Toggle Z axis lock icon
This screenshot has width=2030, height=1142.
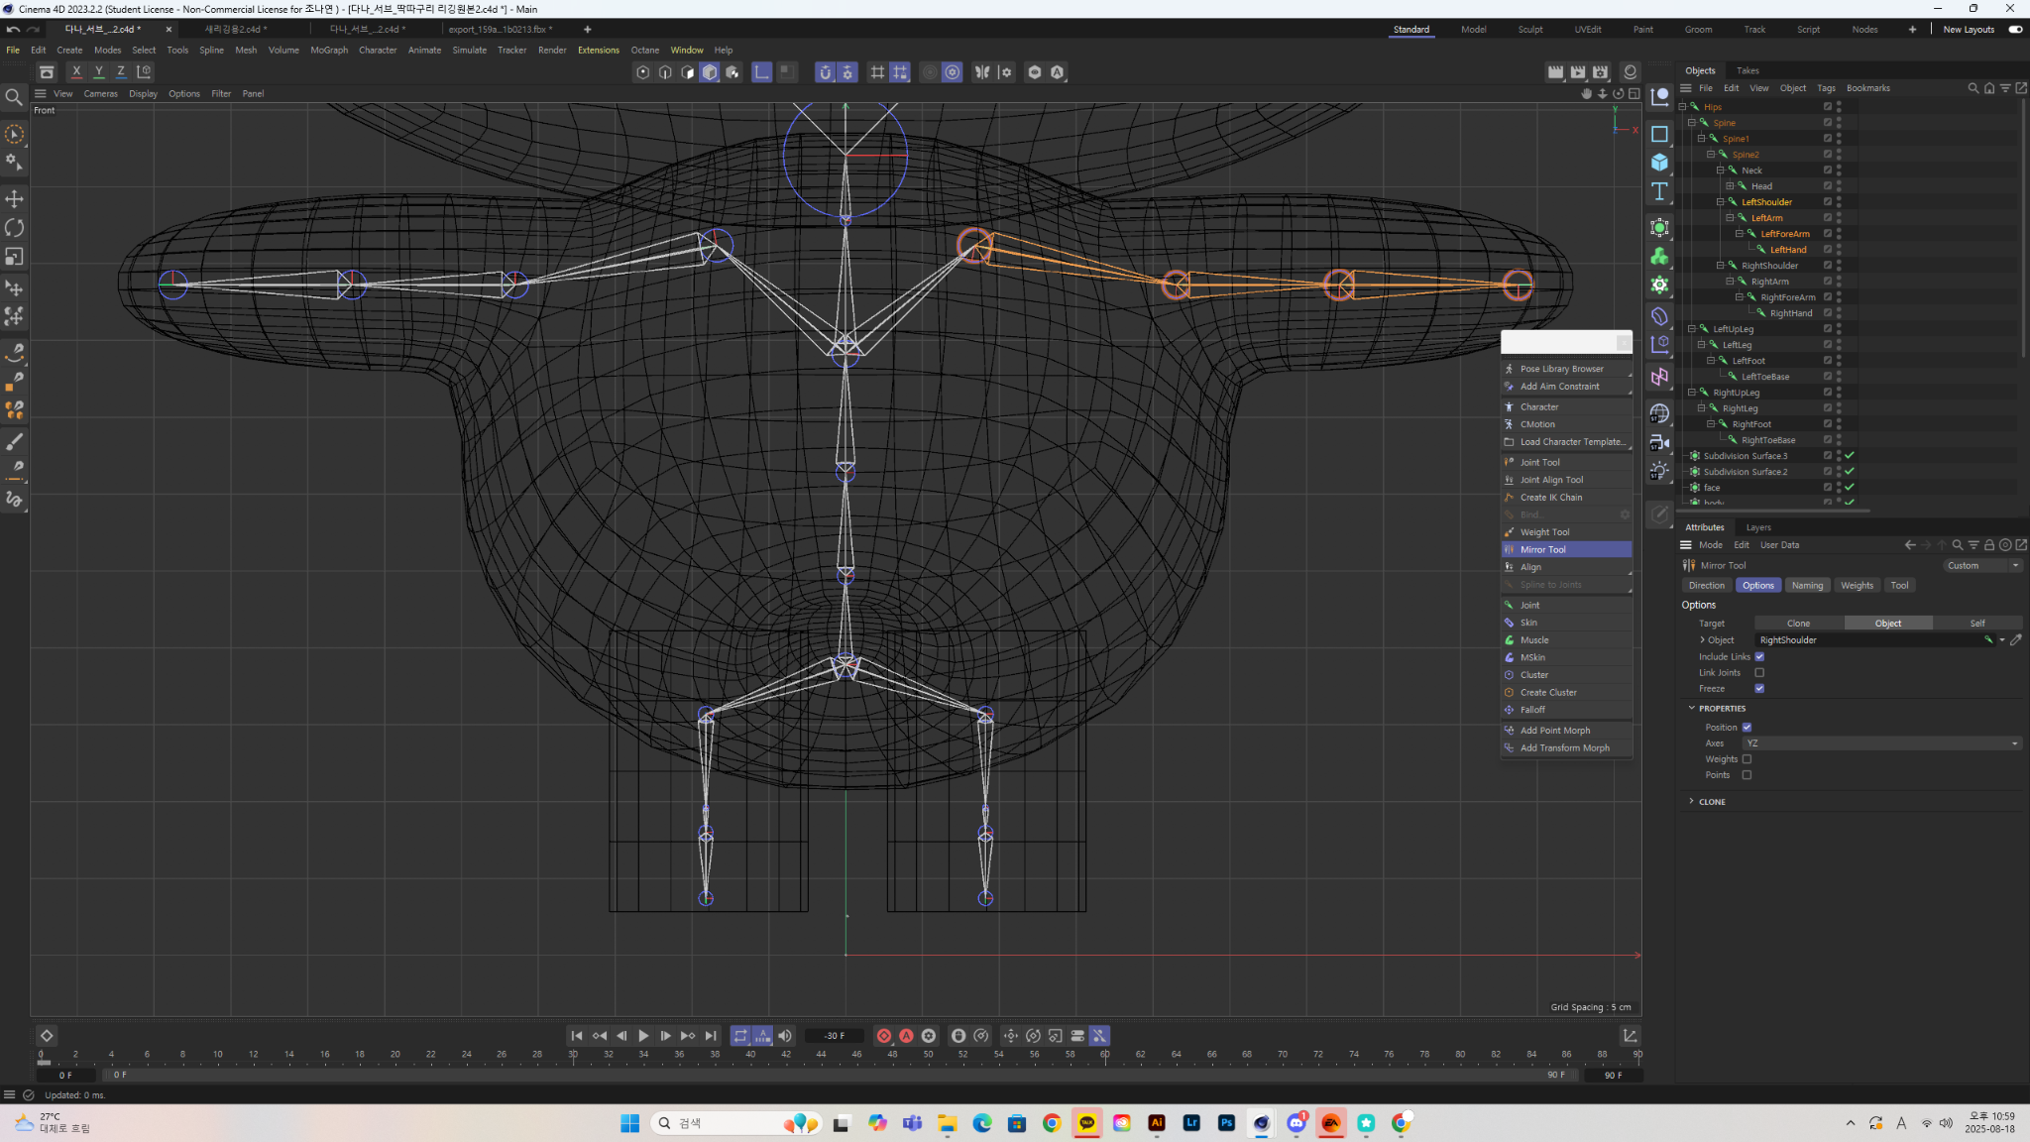point(120,71)
